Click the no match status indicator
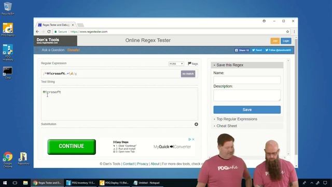 [x=188, y=74]
